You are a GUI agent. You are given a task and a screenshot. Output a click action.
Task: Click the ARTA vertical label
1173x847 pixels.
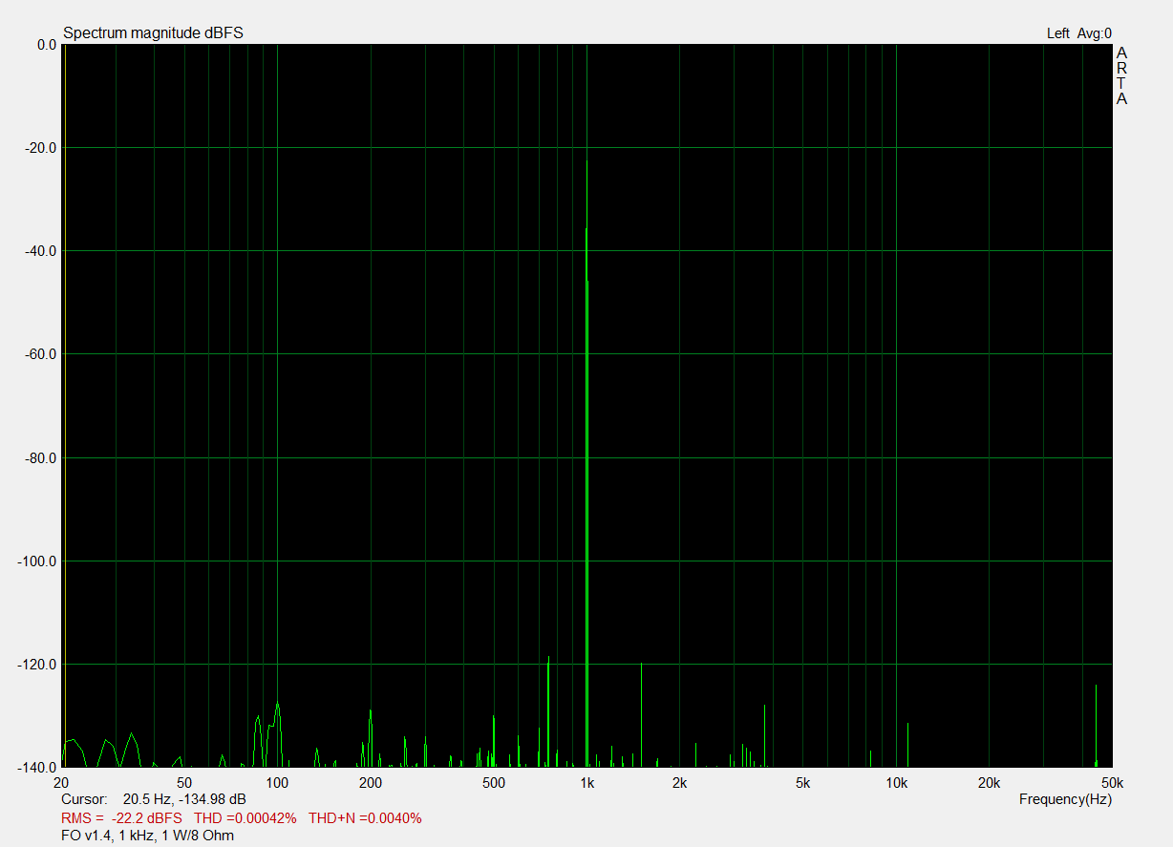click(x=1121, y=75)
